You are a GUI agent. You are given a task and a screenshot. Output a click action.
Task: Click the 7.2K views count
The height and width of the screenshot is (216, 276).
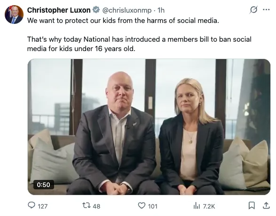209,206
